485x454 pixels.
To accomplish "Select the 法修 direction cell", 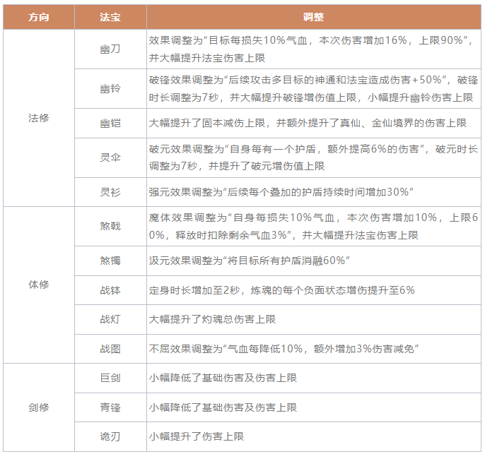I will (x=39, y=118).
